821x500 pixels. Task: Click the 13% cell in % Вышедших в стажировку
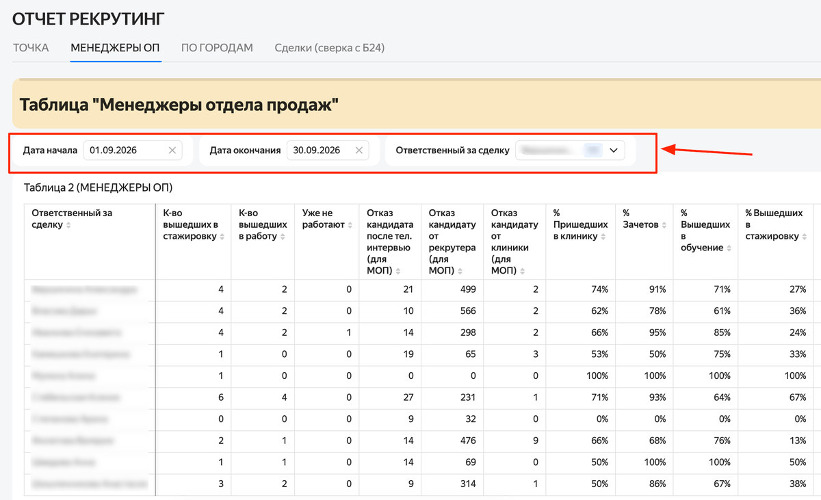coord(797,441)
